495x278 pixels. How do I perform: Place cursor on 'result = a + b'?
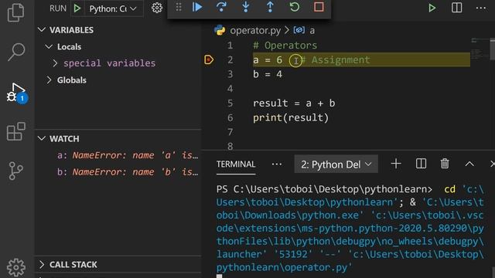294,103
